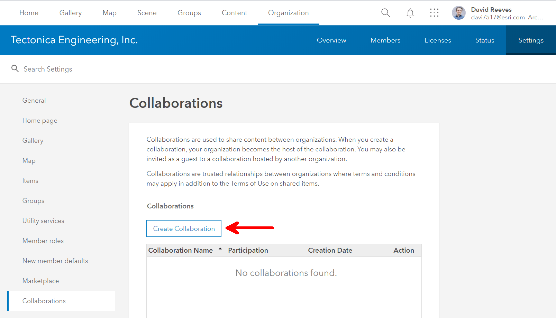The width and height of the screenshot is (556, 318).
Task: Click David Reeves' profile avatar
Action: [458, 13]
